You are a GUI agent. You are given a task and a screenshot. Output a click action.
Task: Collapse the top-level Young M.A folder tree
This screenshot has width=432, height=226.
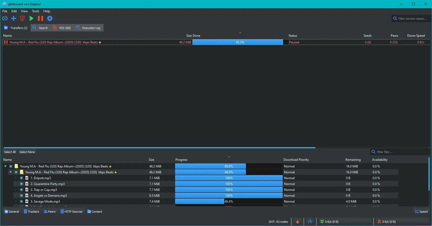[5, 166]
